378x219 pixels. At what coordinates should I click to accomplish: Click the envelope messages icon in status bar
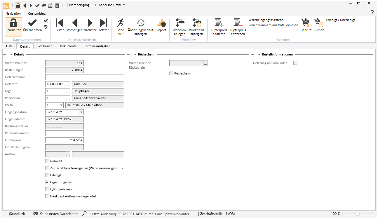pos(36,214)
